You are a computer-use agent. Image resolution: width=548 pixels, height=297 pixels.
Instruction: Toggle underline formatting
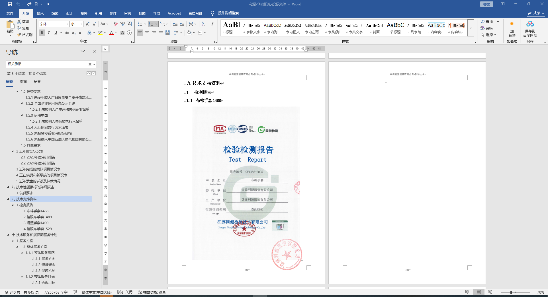point(56,33)
